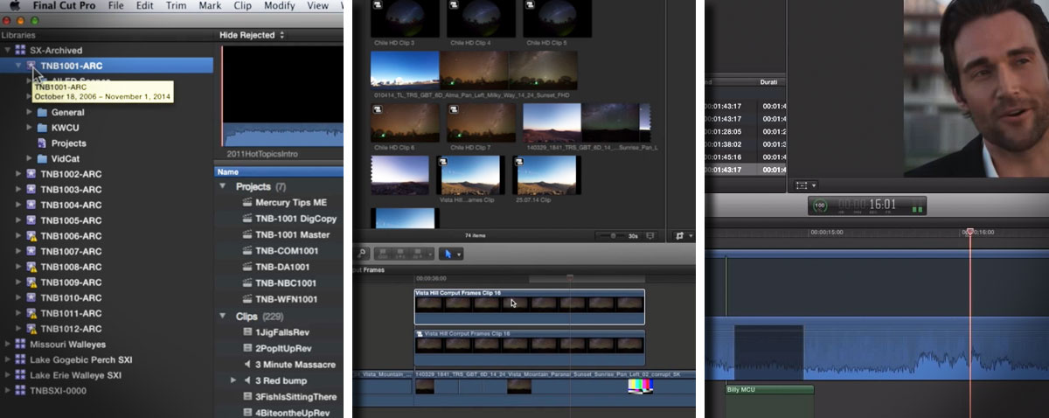Open the Edit menu

(x=144, y=6)
